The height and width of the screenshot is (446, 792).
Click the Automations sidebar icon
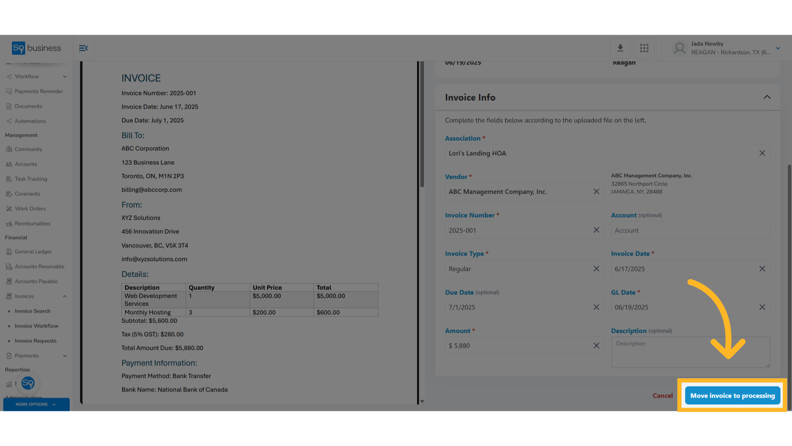click(x=9, y=121)
